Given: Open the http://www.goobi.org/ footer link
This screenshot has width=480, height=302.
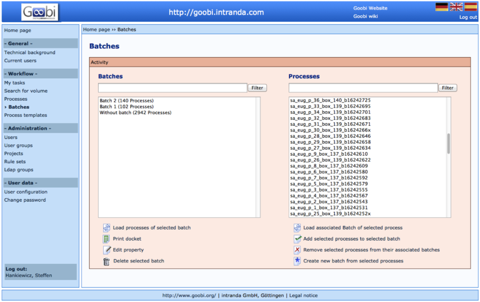Looking at the screenshot, I should 189,295.
